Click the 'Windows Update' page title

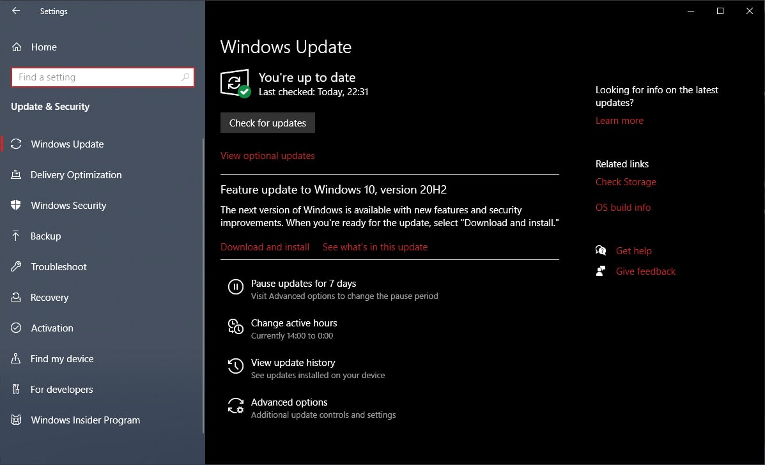286,47
